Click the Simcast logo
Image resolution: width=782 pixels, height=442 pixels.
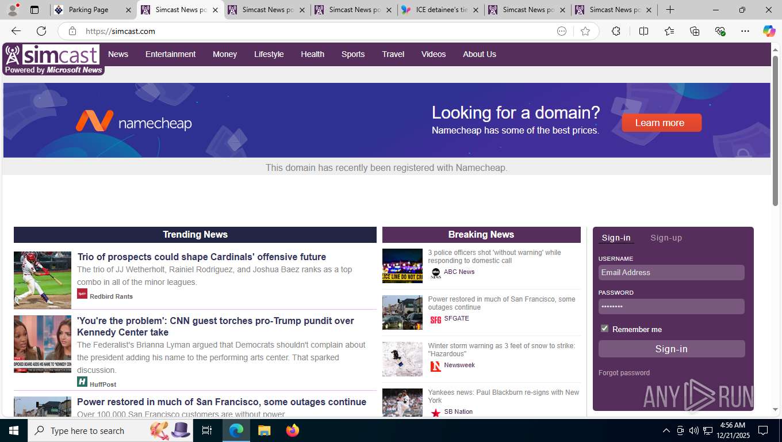point(53,59)
